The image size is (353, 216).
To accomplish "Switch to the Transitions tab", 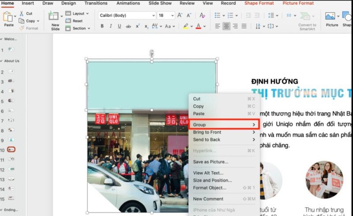I will pyautogui.click(x=96, y=3).
